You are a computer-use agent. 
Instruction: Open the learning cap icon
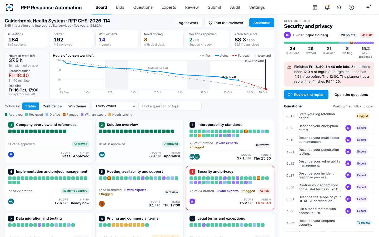coord(339,7)
